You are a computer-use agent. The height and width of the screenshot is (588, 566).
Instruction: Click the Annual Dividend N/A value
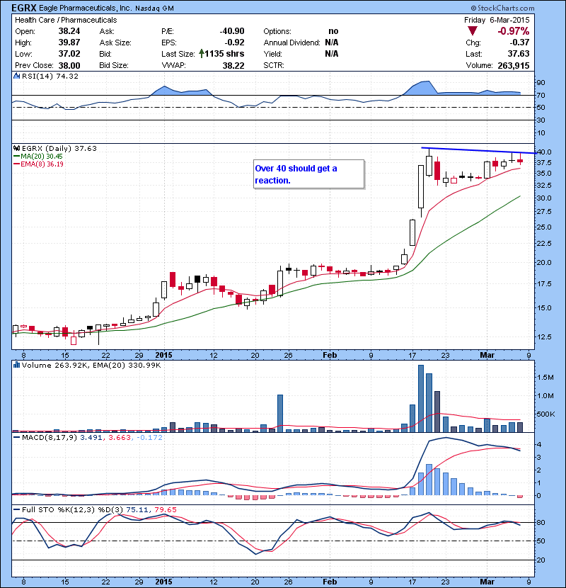point(332,43)
